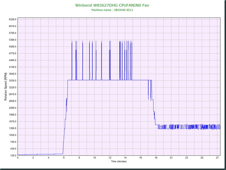The height and width of the screenshot is (170, 226).
Task: Select the 6018.0 y-axis value
Action: (x=13, y=26)
